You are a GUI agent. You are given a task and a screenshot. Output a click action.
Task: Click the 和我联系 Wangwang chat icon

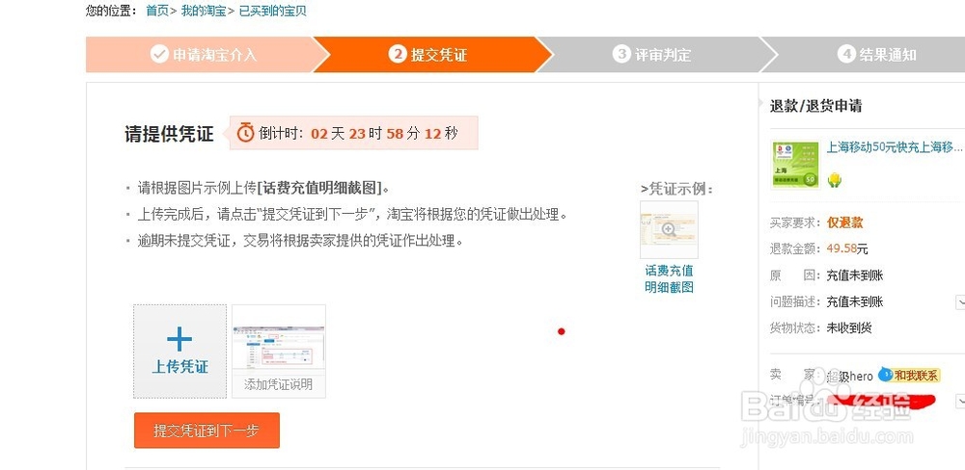point(909,375)
